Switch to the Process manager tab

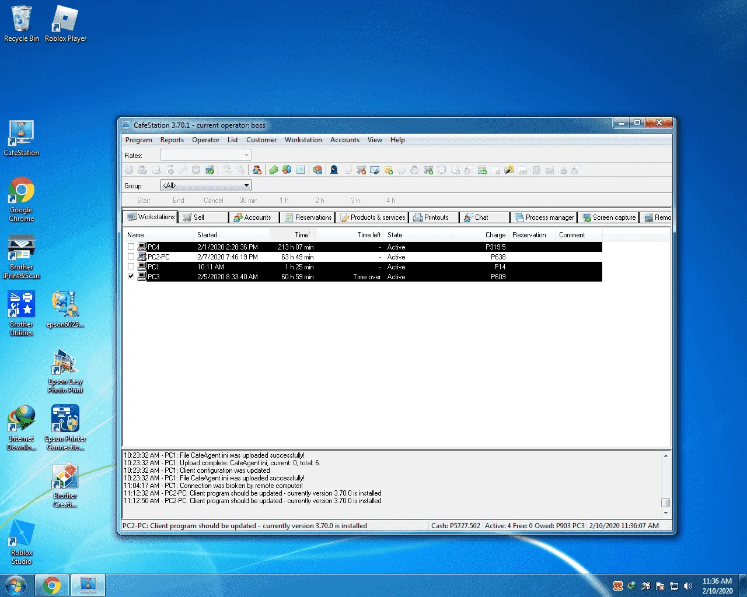click(x=544, y=217)
